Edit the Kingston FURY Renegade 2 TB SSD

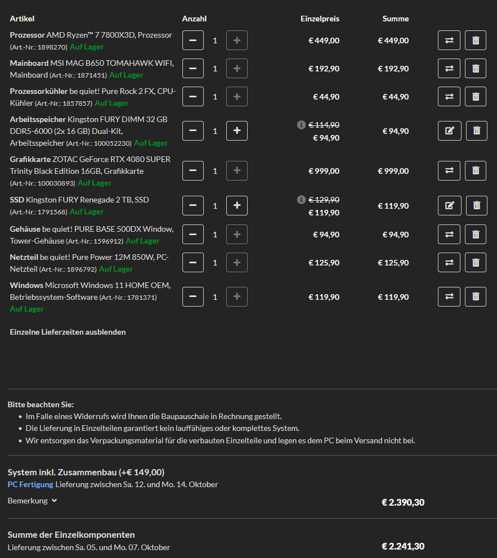[450, 205]
